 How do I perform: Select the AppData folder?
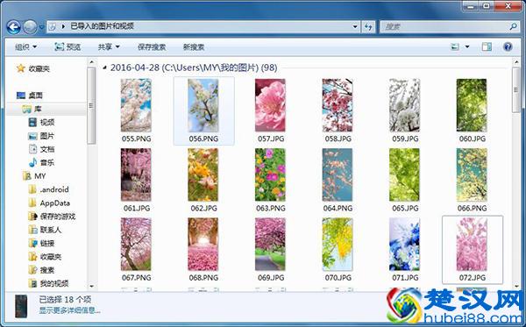click(49, 203)
